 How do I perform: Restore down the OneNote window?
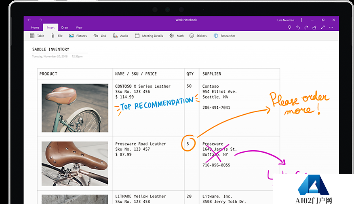click(x=323, y=20)
